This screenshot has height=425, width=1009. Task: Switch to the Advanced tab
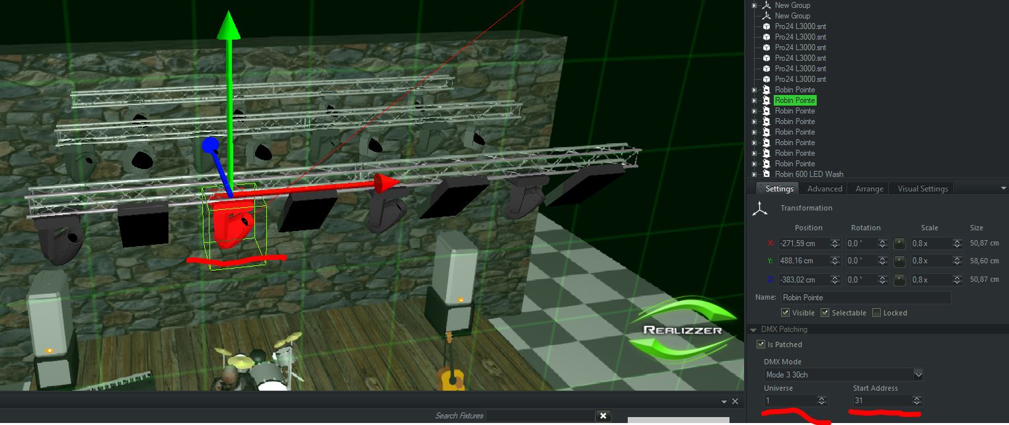pos(825,189)
